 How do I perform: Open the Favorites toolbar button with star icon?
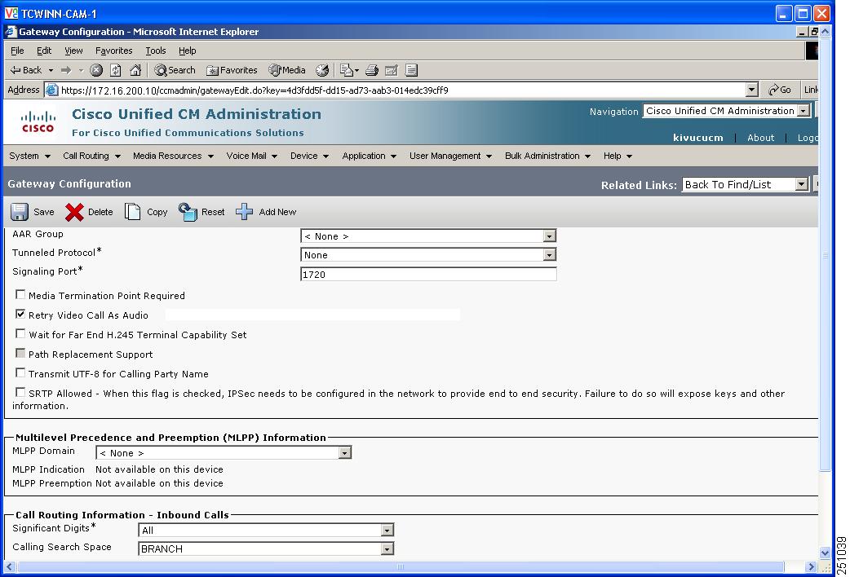[232, 70]
